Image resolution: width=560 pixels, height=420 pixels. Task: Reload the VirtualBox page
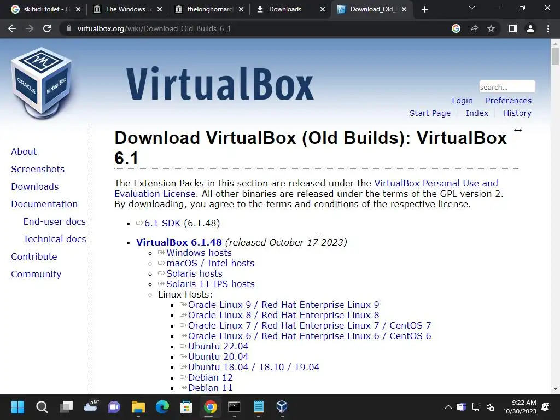point(47,28)
